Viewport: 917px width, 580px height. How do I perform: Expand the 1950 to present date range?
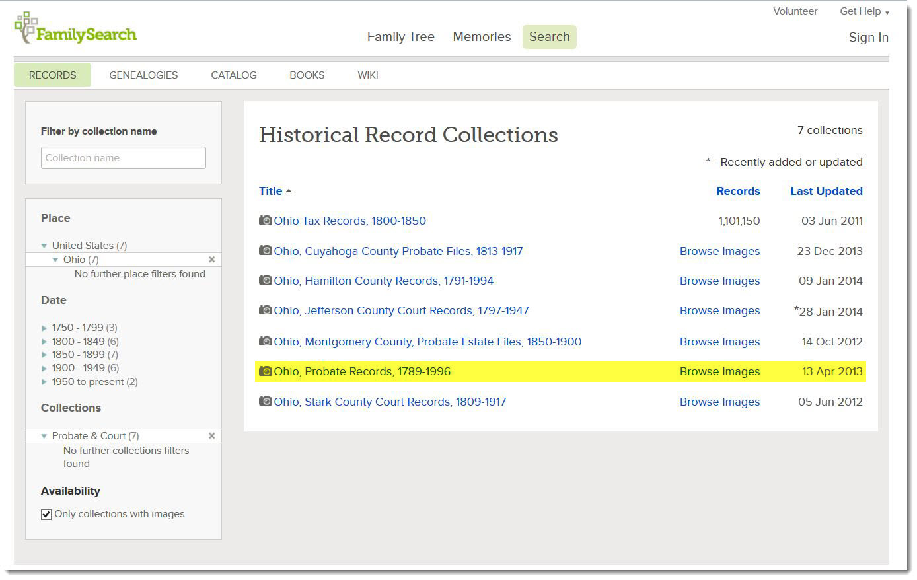pyautogui.click(x=44, y=382)
